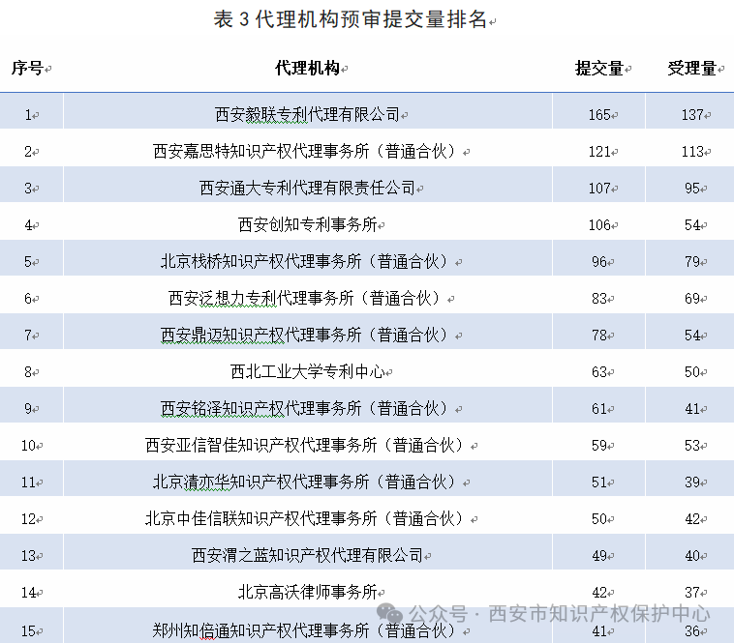Select the 代理机构 column header
Image resolution: width=734 pixels, height=643 pixels.
[307, 69]
